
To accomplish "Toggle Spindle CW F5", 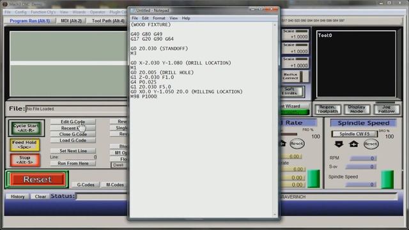I will coord(354,134).
